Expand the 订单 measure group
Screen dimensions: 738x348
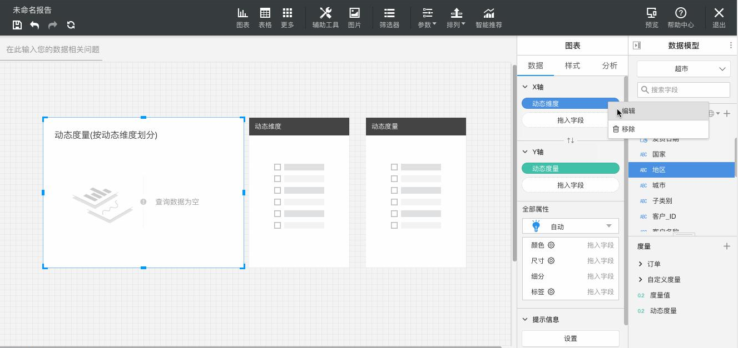pyautogui.click(x=641, y=264)
